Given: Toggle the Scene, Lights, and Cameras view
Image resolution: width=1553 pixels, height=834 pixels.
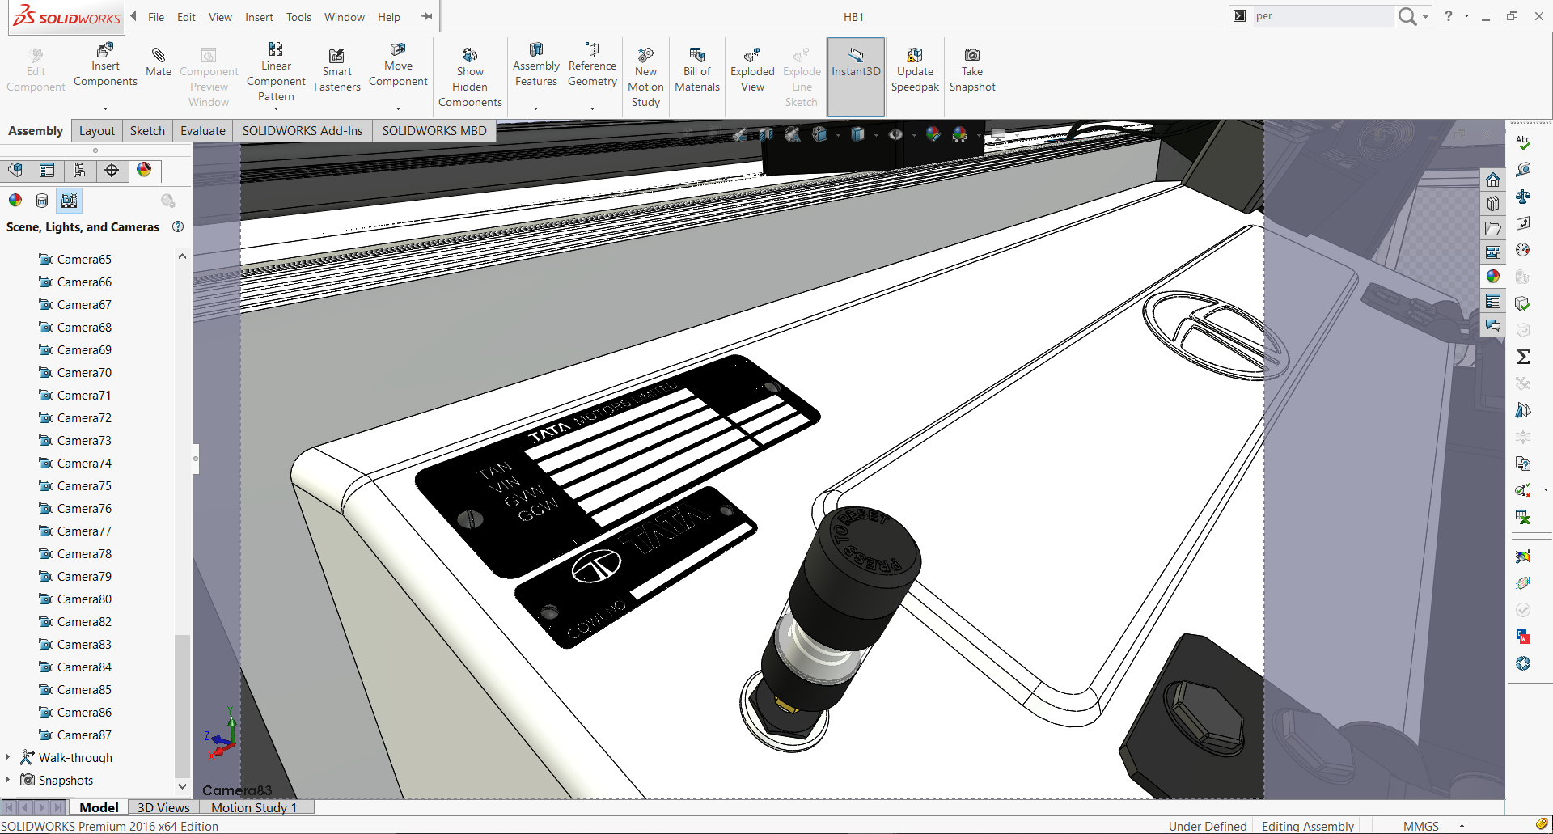Looking at the screenshot, I should pos(70,201).
